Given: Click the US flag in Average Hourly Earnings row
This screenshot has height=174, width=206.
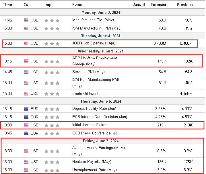Looking at the screenshot, I should (26, 151).
